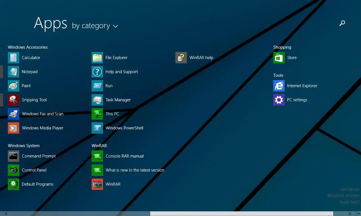
Task: Click the horizontal scrollbar thumb
Action: click(242, 214)
